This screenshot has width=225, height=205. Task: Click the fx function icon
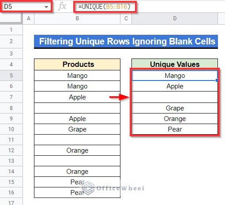(62, 7)
